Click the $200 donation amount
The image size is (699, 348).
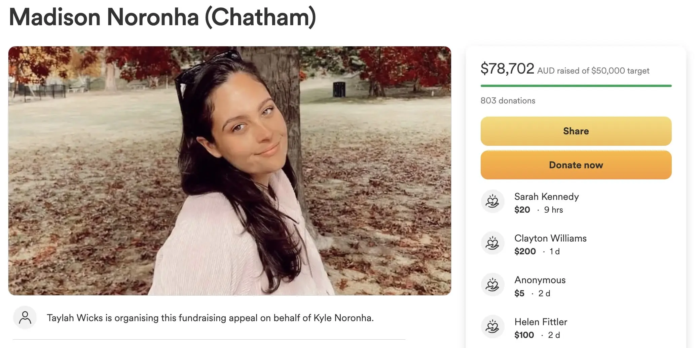click(x=525, y=251)
